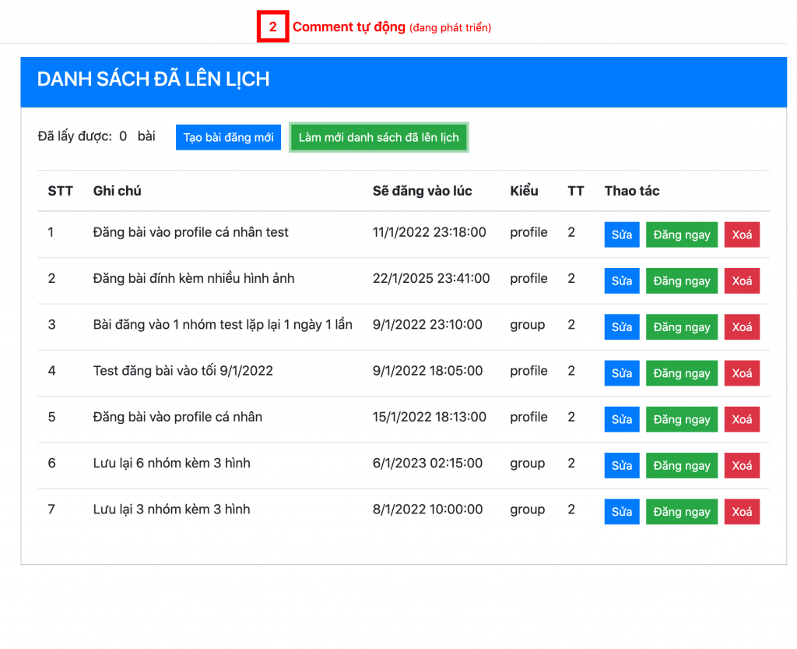
Task: Click Đăng ngay for row 6
Action: click(682, 465)
